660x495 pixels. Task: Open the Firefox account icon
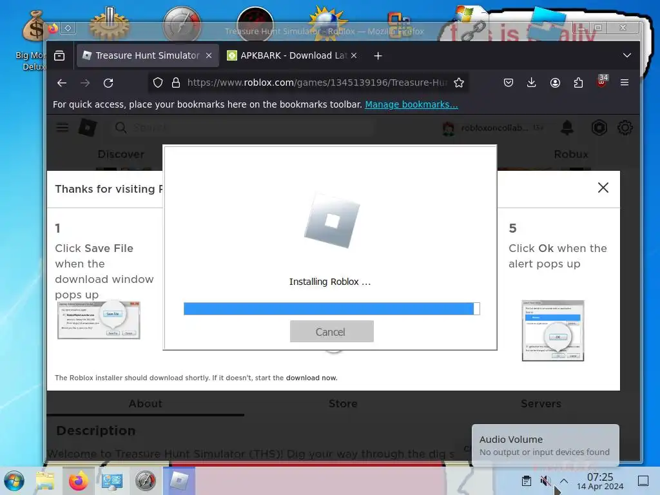[x=555, y=83]
